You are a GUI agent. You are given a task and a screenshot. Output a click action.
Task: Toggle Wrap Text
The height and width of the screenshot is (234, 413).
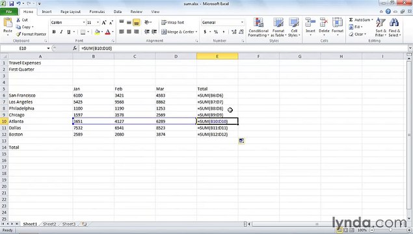[x=172, y=22]
